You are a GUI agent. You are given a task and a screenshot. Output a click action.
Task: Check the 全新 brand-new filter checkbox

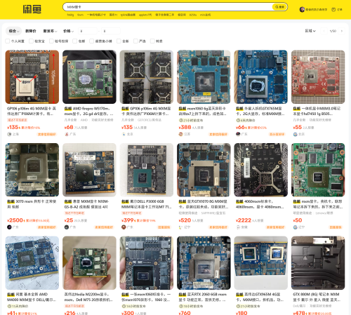point(119,41)
